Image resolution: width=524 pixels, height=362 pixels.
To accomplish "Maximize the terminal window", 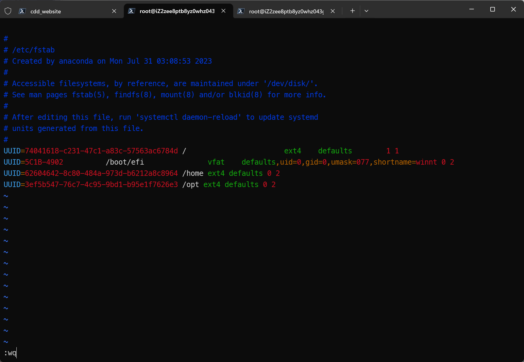I will pos(492,9).
